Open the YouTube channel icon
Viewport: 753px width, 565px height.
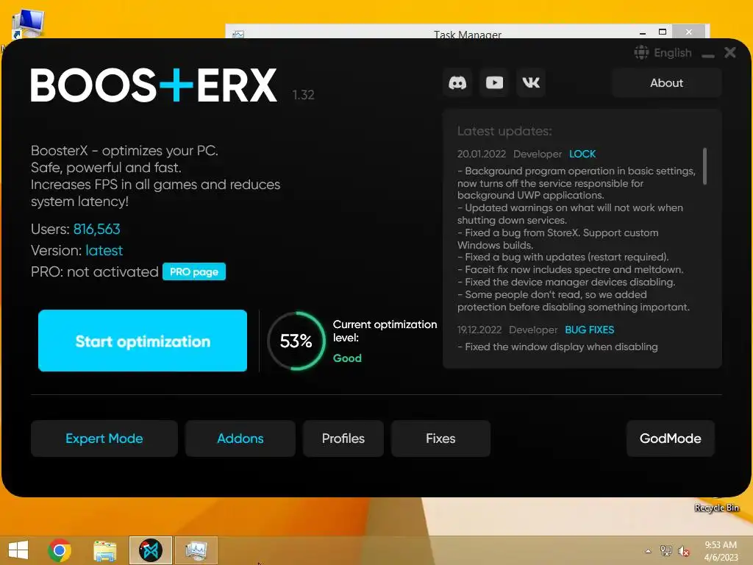[494, 83]
